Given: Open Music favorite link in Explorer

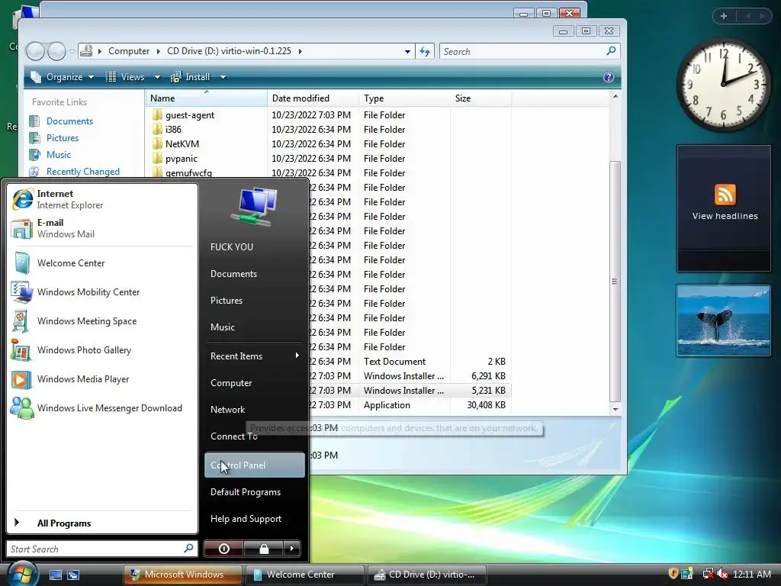Looking at the screenshot, I should [58, 154].
